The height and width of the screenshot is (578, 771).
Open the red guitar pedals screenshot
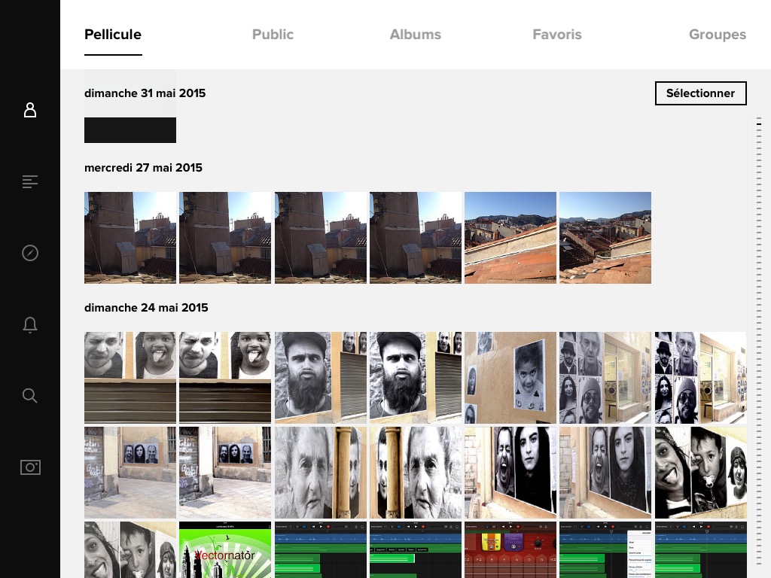point(510,550)
